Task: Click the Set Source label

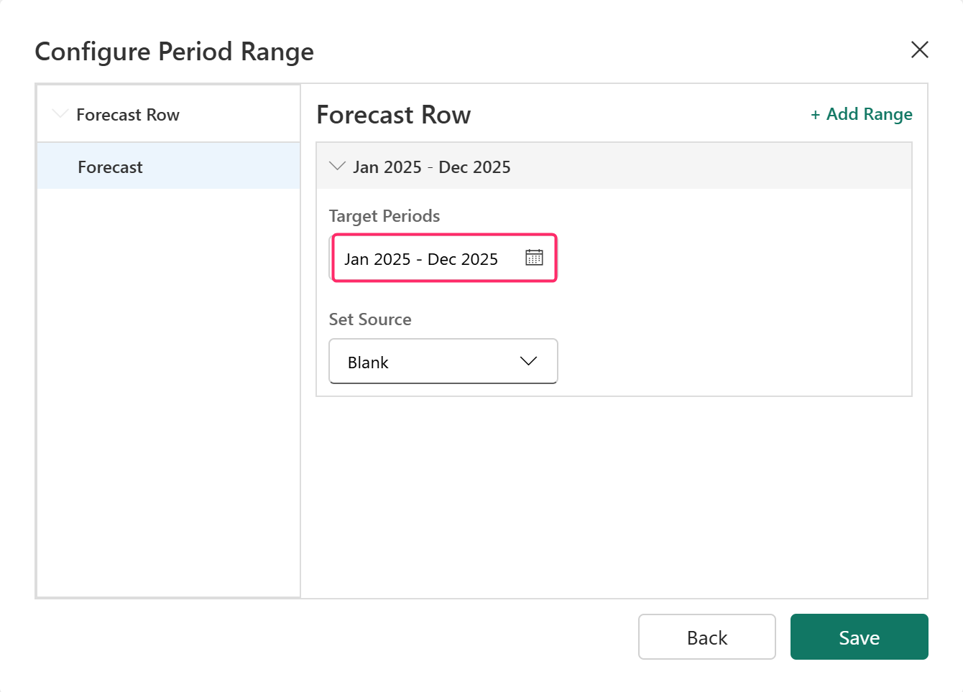Action: [369, 319]
